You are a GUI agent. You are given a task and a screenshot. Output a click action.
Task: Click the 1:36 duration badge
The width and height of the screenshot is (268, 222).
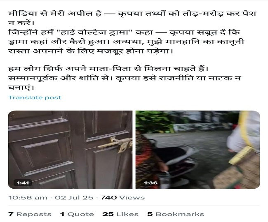(150, 183)
